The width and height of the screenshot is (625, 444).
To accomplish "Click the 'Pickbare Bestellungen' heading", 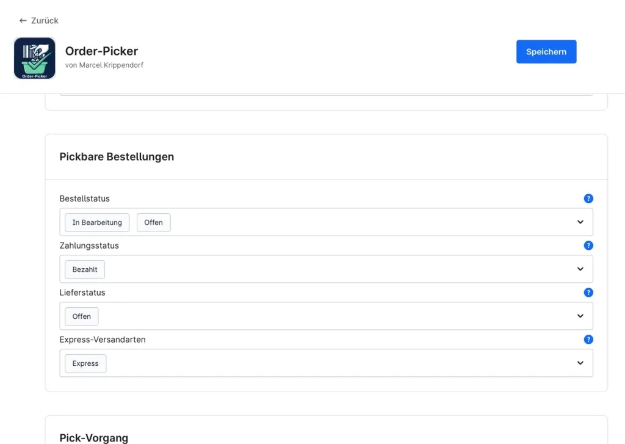I will tap(117, 157).
